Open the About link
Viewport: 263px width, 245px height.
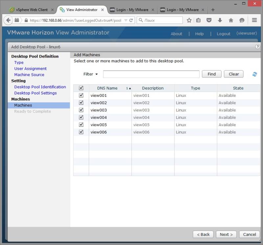(176, 34)
